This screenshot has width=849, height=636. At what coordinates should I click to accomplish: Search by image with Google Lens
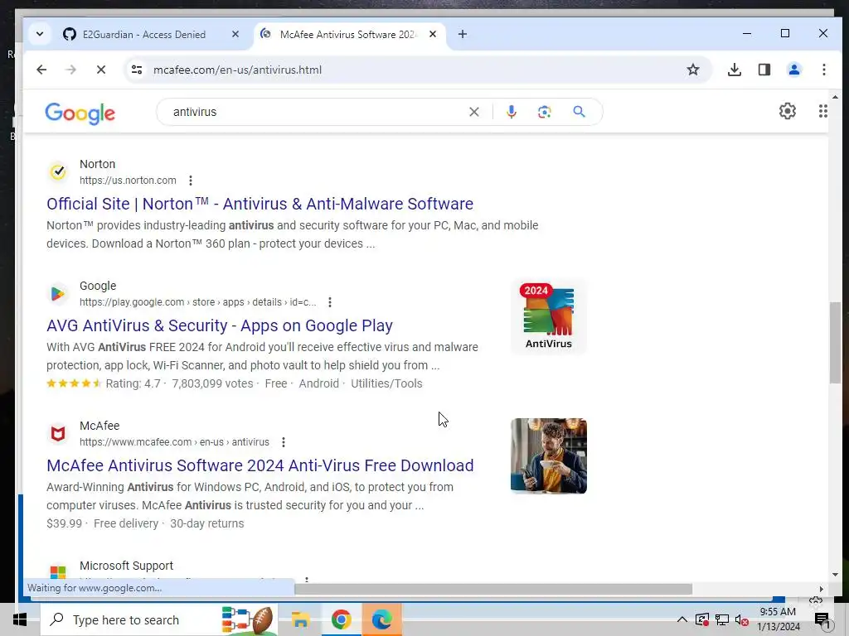click(544, 112)
